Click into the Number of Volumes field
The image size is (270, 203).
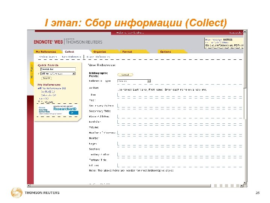pos(180,133)
